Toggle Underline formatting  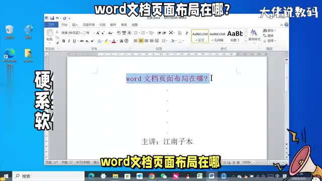tap(74, 41)
